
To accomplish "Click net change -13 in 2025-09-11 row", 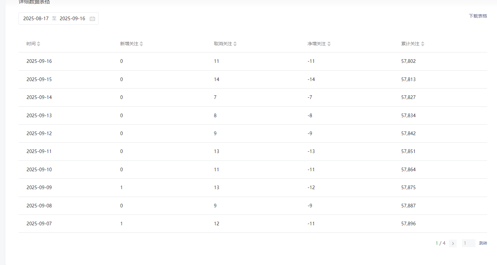I will click(311, 151).
